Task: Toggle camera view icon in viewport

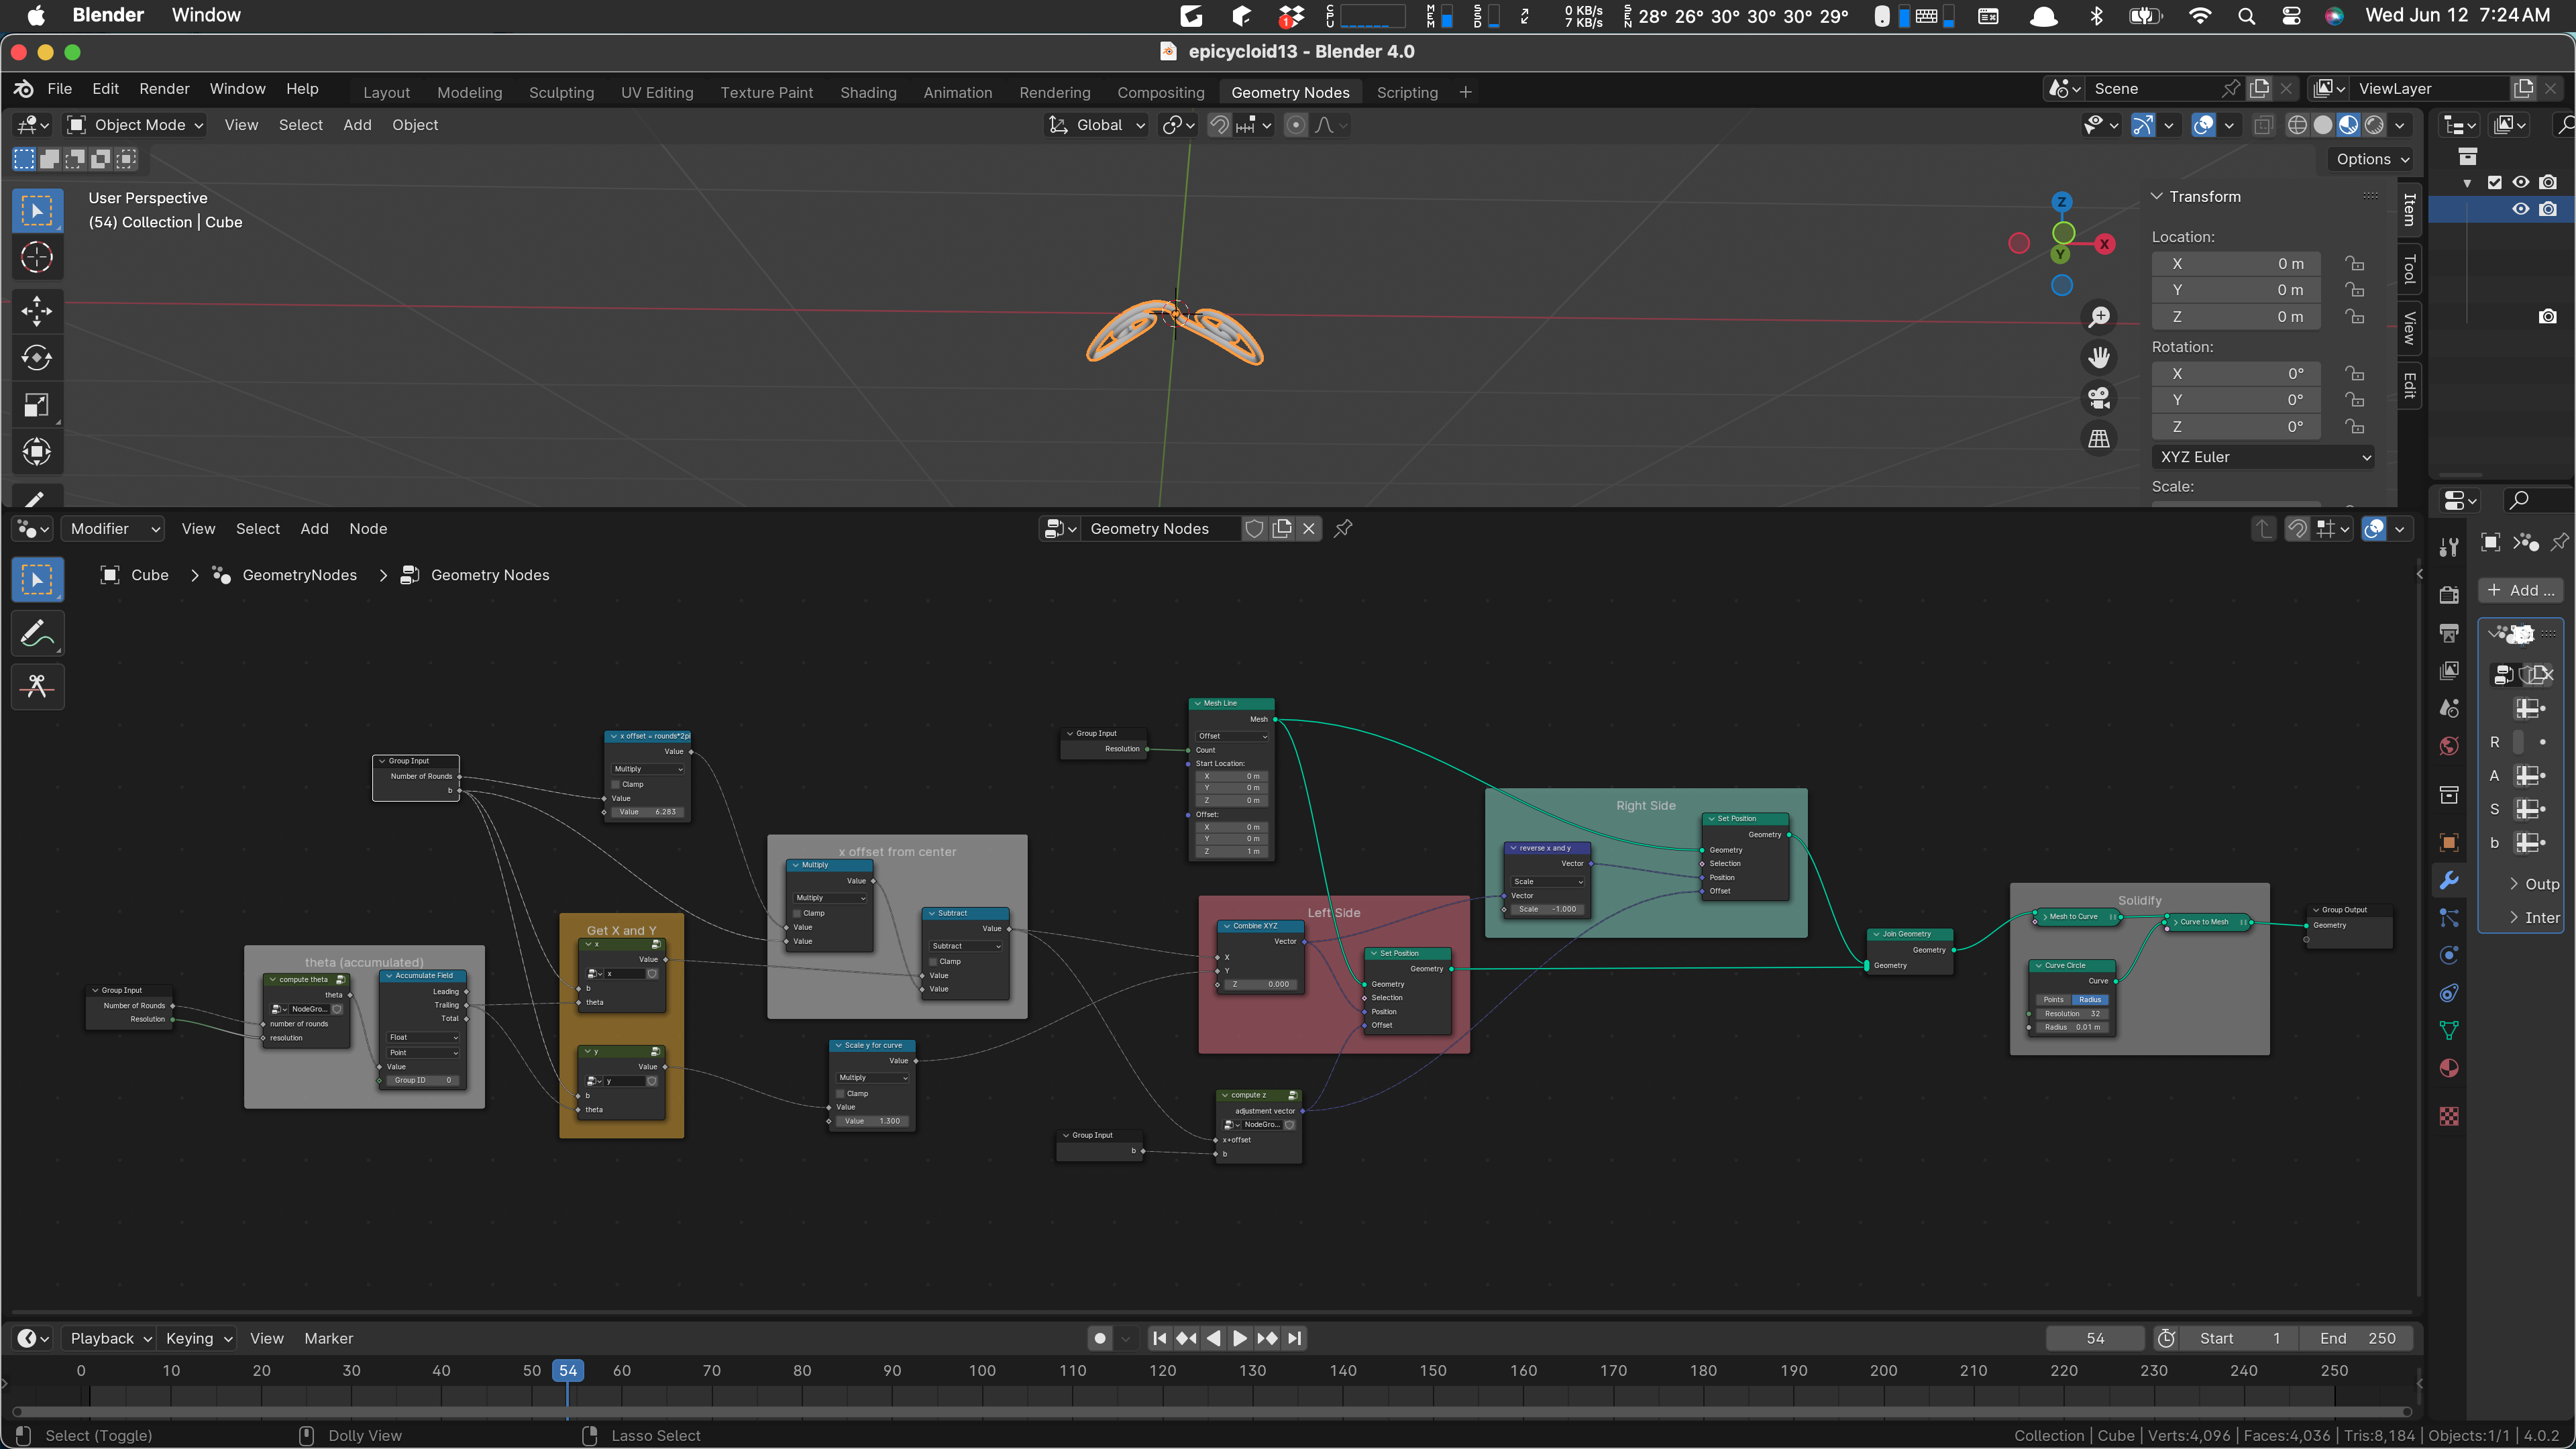Action: [x=2099, y=398]
